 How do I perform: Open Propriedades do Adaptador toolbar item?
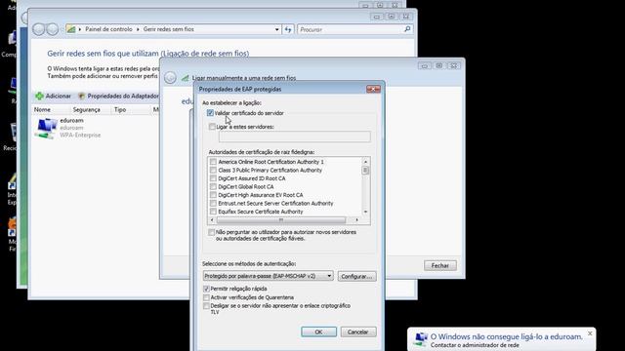click(x=118, y=96)
